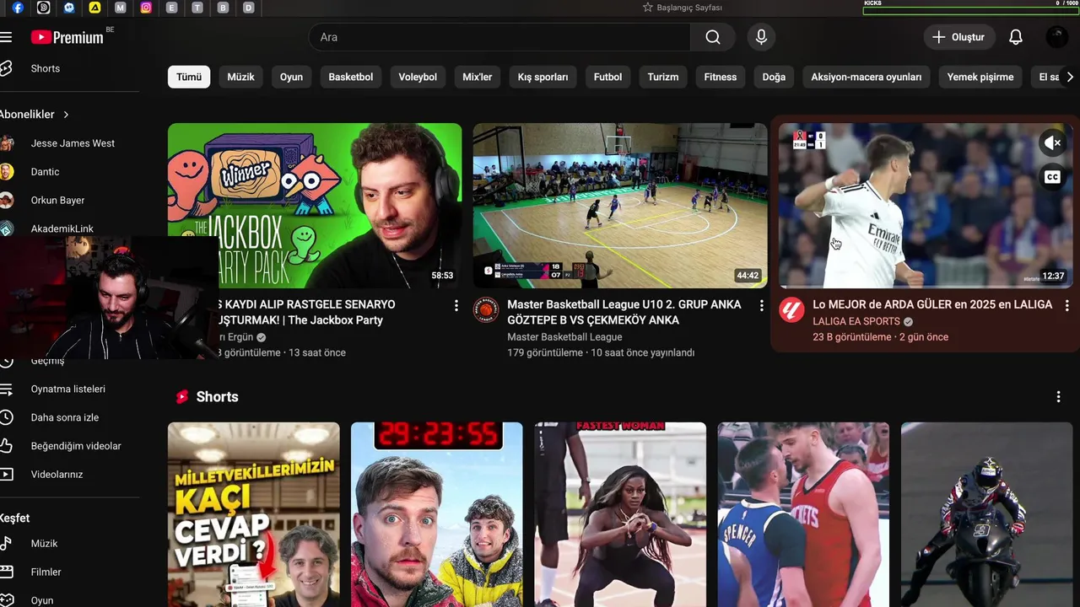Viewport: 1080px width, 607px height.
Task: Open the white D-shaped bookmark icon
Action: click(x=43, y=8)
